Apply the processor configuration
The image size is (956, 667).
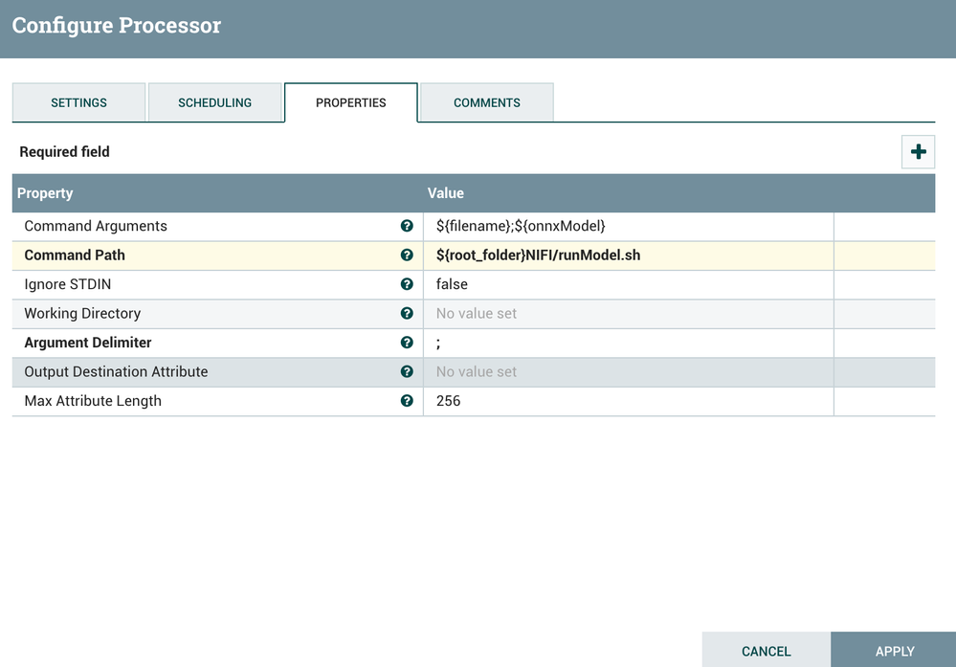coord(894,651)
